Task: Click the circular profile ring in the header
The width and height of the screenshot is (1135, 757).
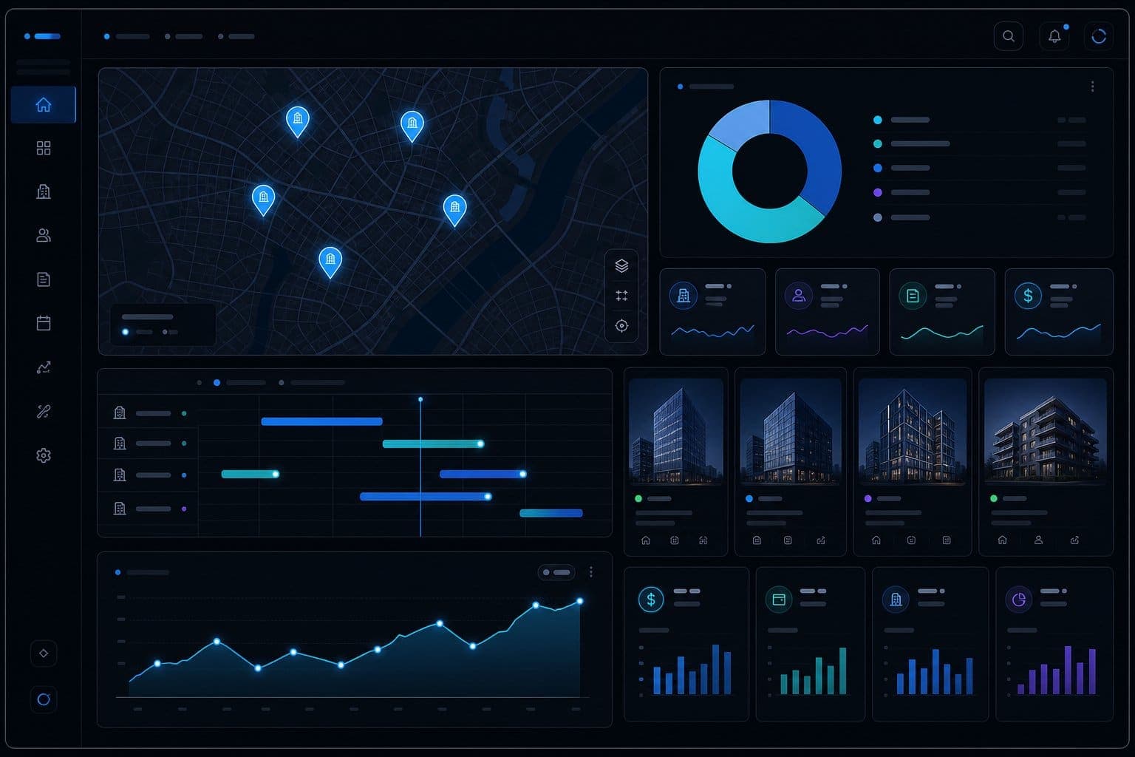Action: [x=1099, y=36]
